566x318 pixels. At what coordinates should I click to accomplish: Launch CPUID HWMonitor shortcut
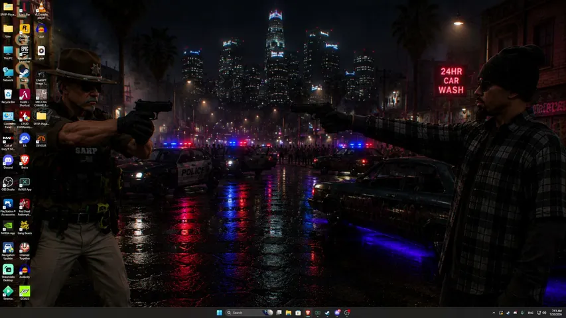pyautogui.click(x=25, y=120)
